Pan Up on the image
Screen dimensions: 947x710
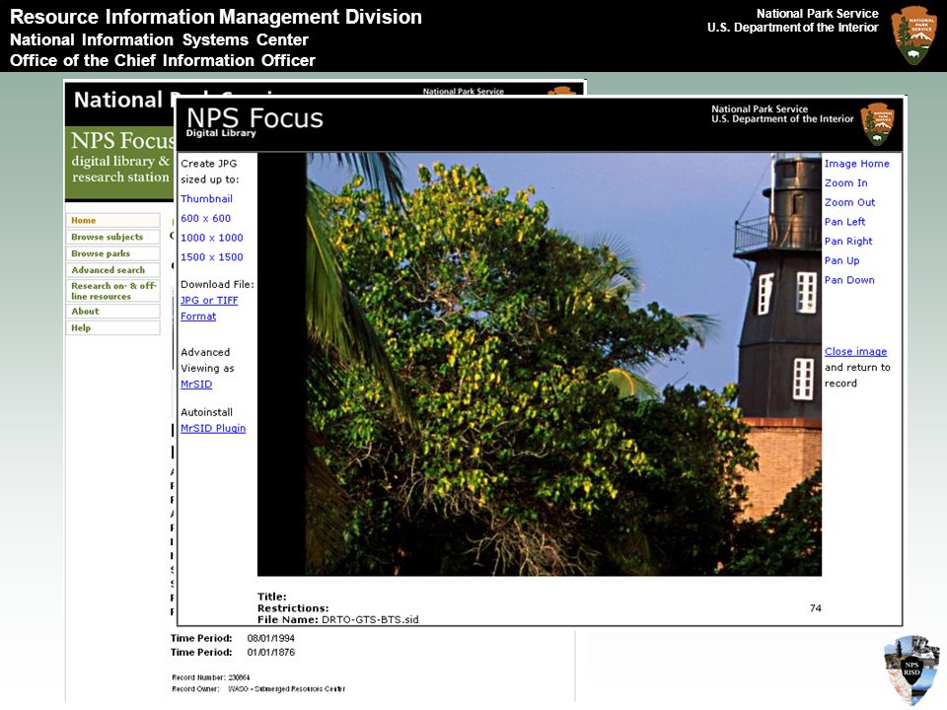pos(841,260)
